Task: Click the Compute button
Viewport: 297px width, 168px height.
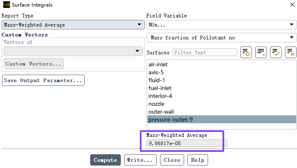Action: 105,160
